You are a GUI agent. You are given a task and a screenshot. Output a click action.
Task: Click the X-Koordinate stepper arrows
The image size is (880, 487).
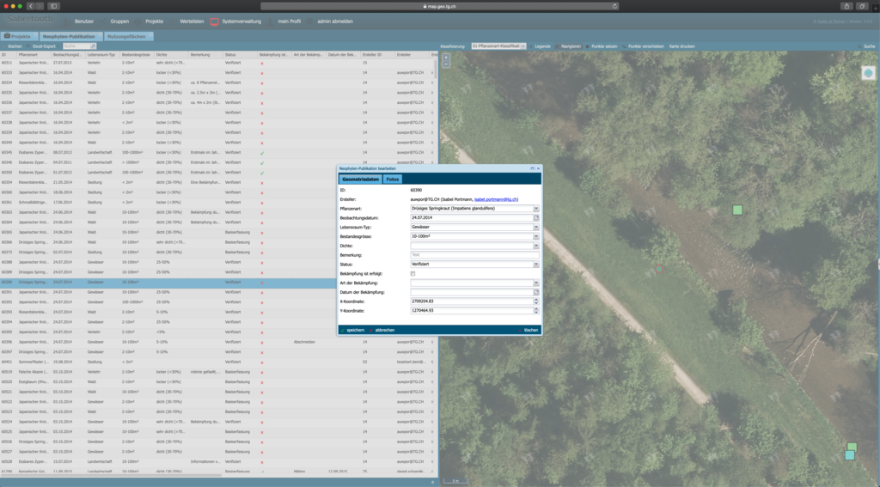pos(536,301)
